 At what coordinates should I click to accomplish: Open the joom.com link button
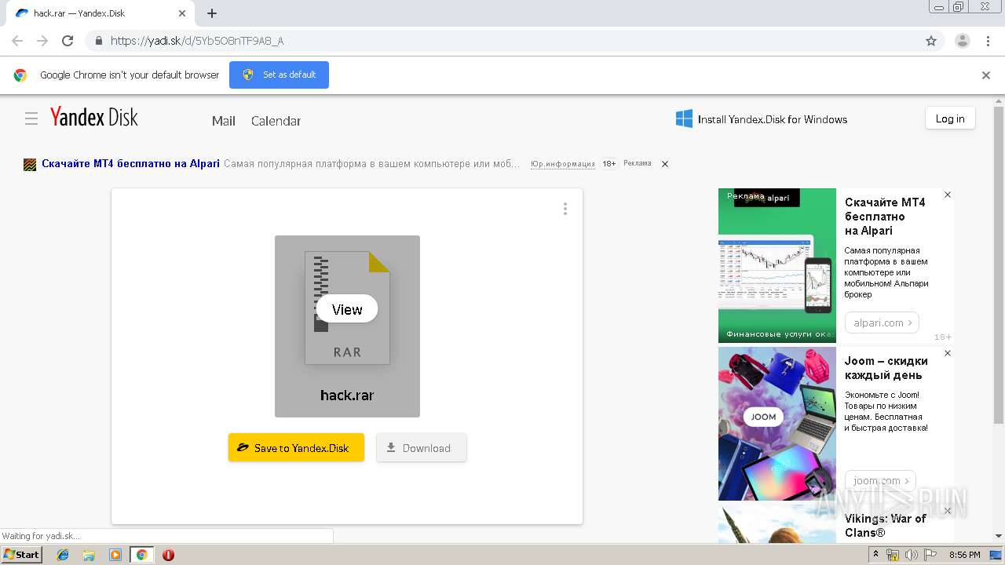pos(880,480)
